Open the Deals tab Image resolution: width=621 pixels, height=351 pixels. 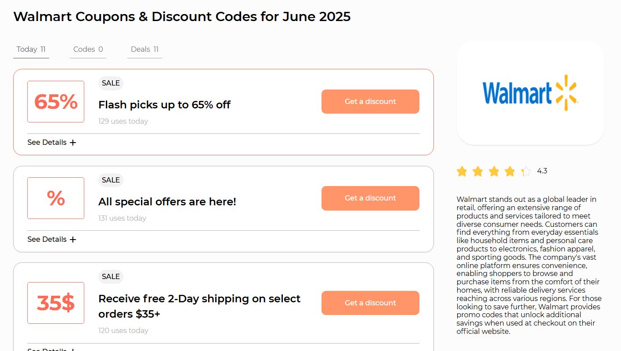(144, 50)
